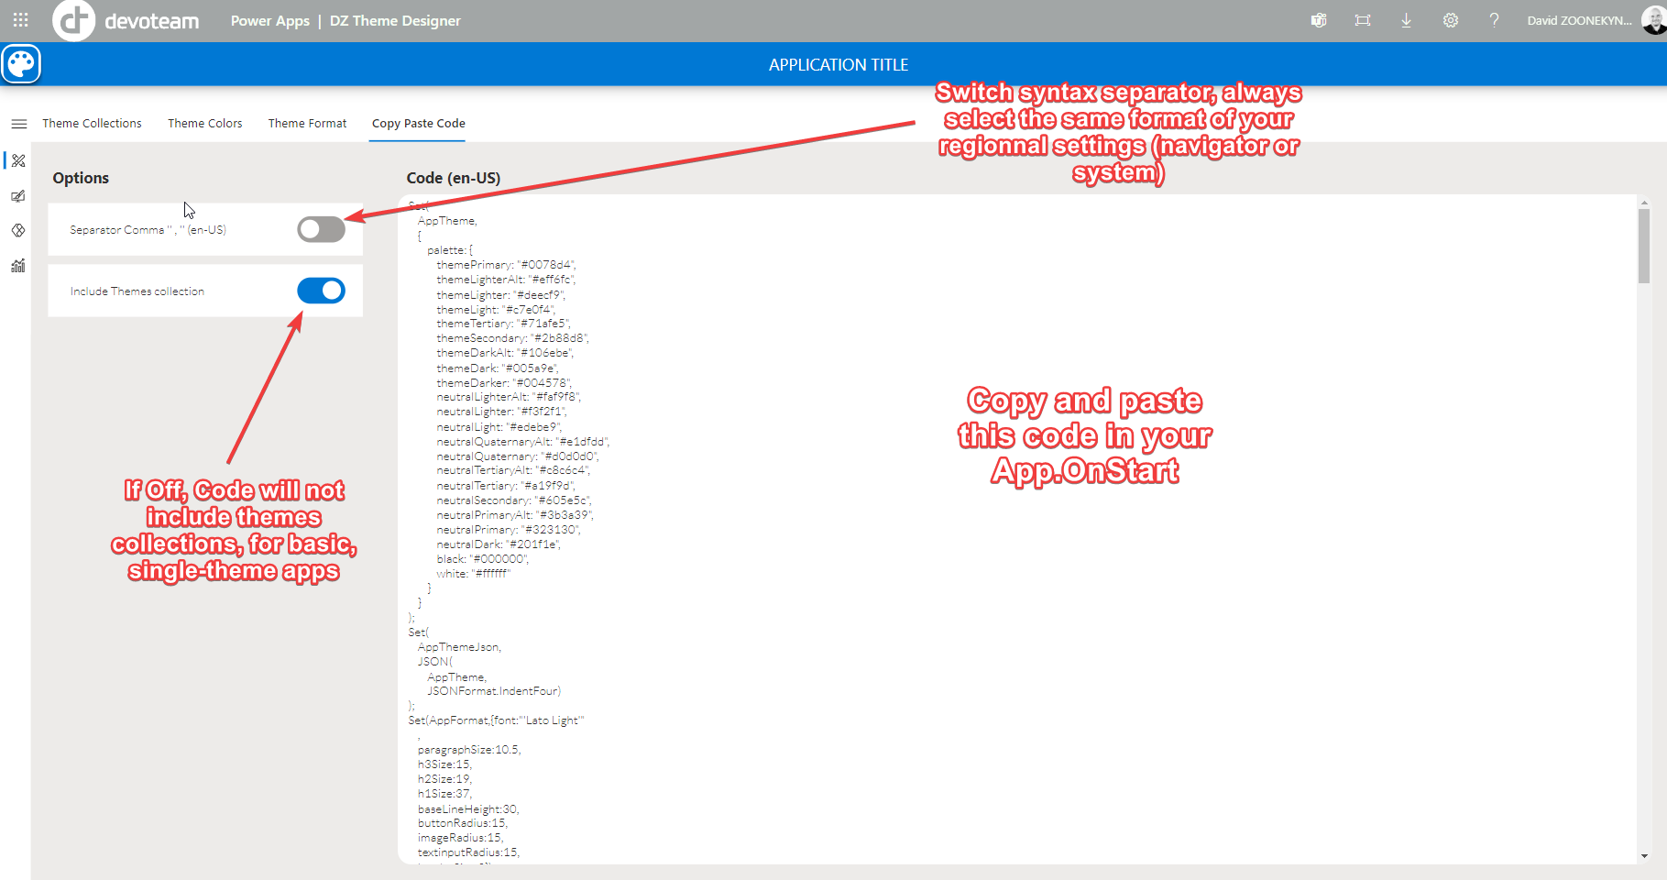Open the Theme Format tab
Screen dimensions: 1667x880
pos(307,123)
